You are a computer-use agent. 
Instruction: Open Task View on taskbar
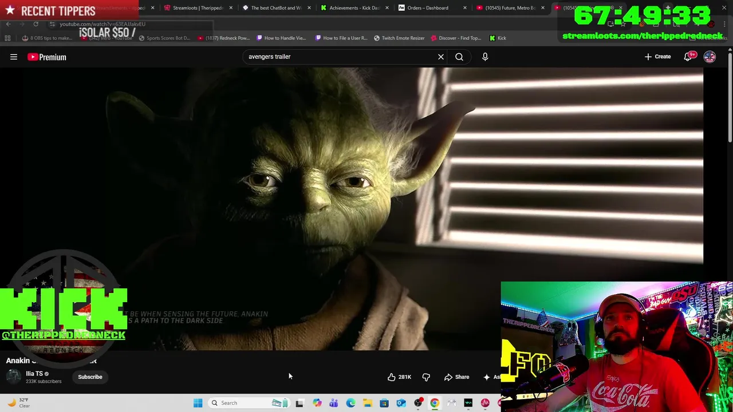(x=299, y=403)
